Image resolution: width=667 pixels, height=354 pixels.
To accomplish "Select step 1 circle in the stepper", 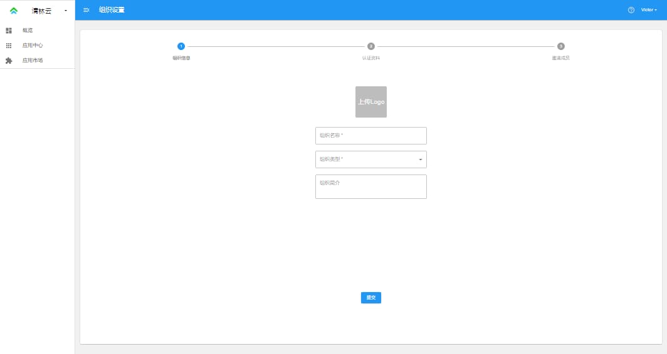I will [181, 46].
